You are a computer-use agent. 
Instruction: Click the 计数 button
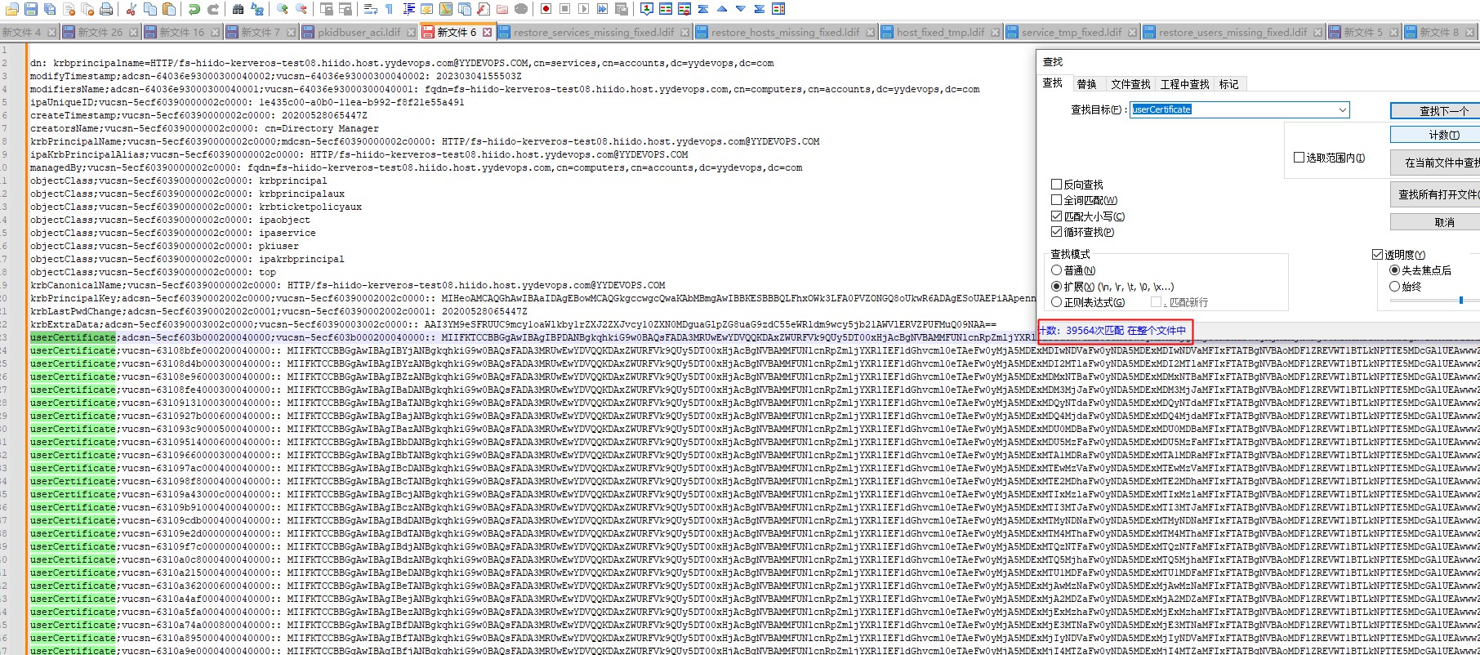1442,135
